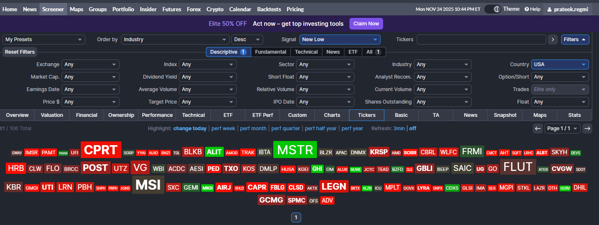Reset all filters
Viewport: 599px width, 225px height.
tap(20, 52)
